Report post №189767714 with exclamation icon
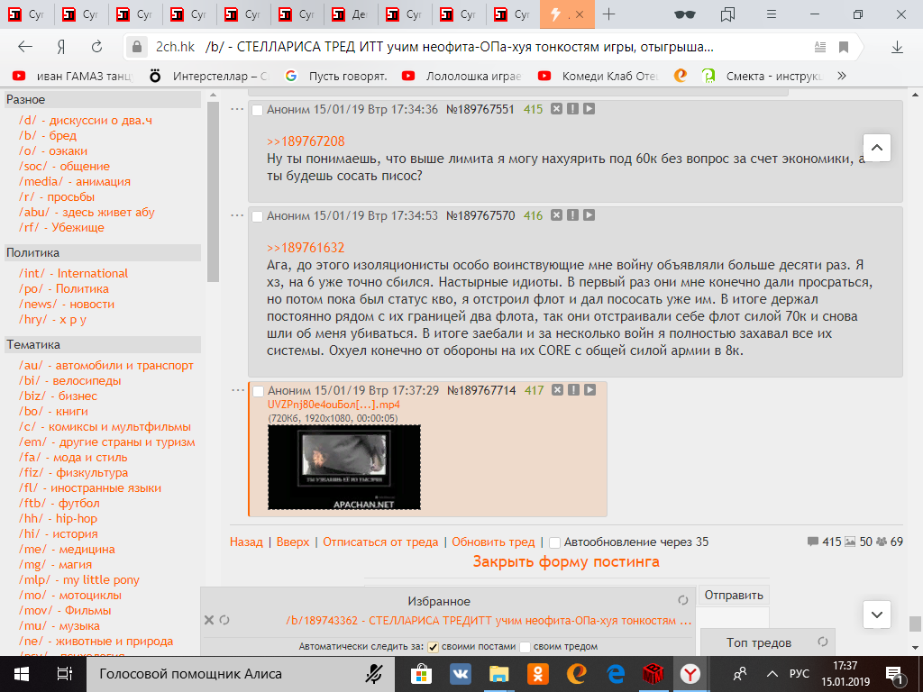 point(573,389)
